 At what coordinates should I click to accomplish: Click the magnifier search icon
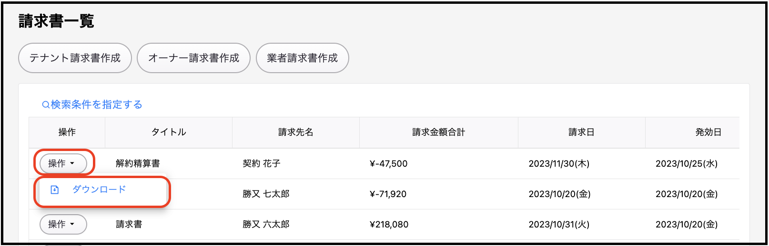tap(46, 105)
